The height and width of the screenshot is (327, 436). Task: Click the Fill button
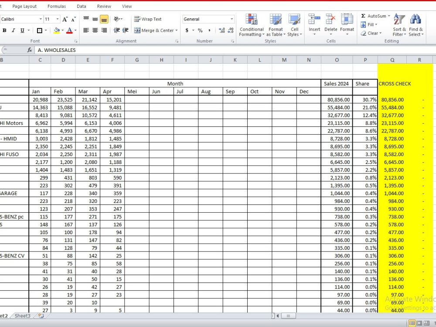[369, 24]
